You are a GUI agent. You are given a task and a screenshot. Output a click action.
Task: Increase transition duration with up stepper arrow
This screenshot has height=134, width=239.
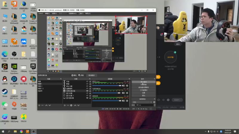tap(154, 105)
